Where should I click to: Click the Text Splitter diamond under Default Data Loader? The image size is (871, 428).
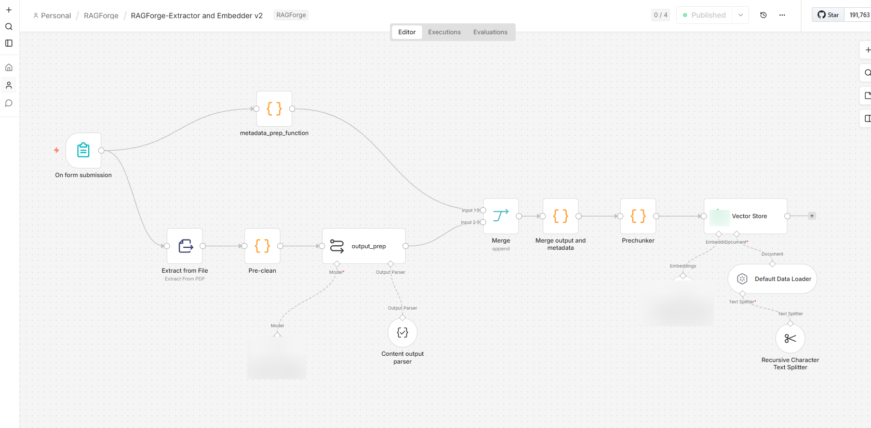tap(743, 294)
